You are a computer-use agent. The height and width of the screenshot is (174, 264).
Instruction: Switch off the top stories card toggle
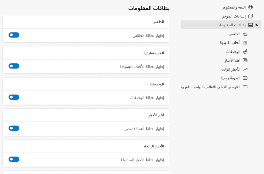tap(14, 128)
